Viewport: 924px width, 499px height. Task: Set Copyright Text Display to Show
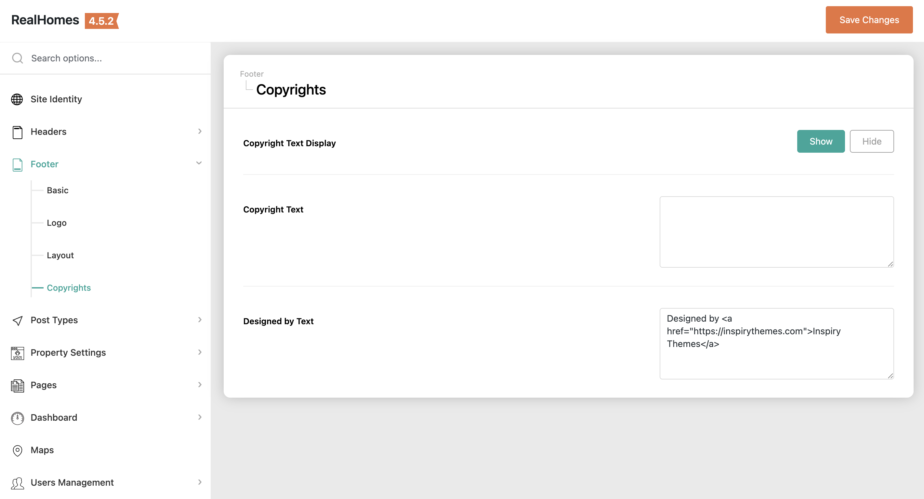tap(820, 141)
